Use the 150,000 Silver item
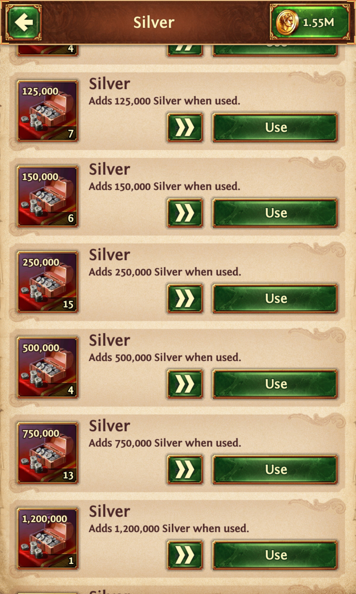This screenshot has height=594, width=356. (275, 213)
